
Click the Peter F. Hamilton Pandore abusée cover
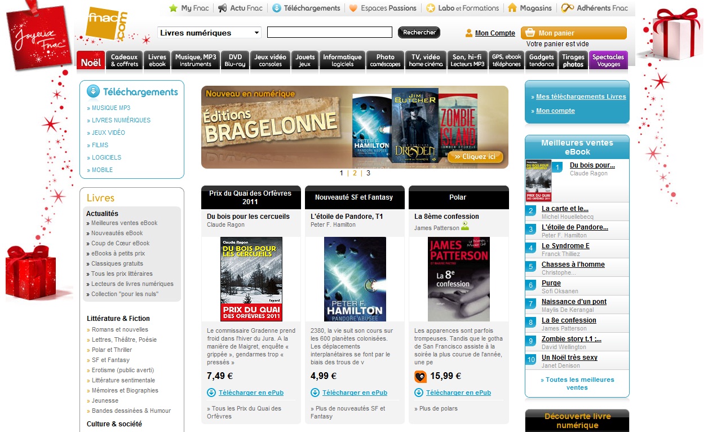tap(355, 279)
